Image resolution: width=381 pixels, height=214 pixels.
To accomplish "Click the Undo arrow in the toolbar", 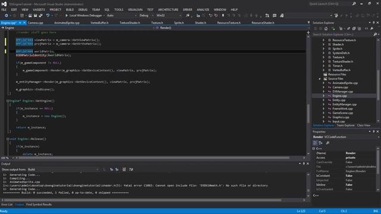I will 48,15.
